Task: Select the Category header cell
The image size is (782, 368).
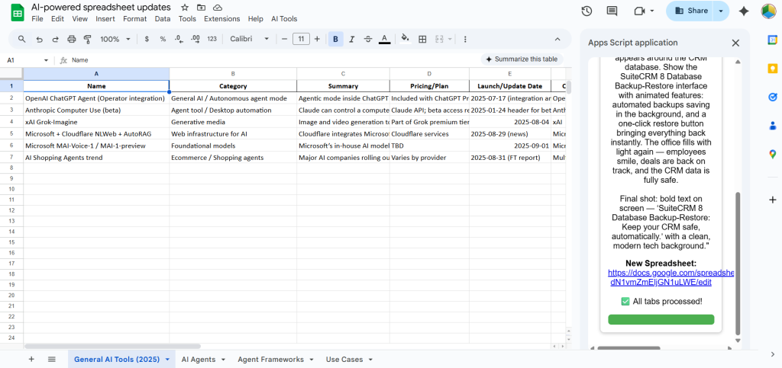Action: tap(233, 86)
